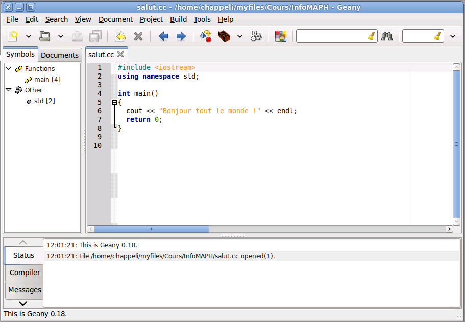
Task: Open the Build options dropdown arrow
Action: pyautogui.click(x=240, y=36)
